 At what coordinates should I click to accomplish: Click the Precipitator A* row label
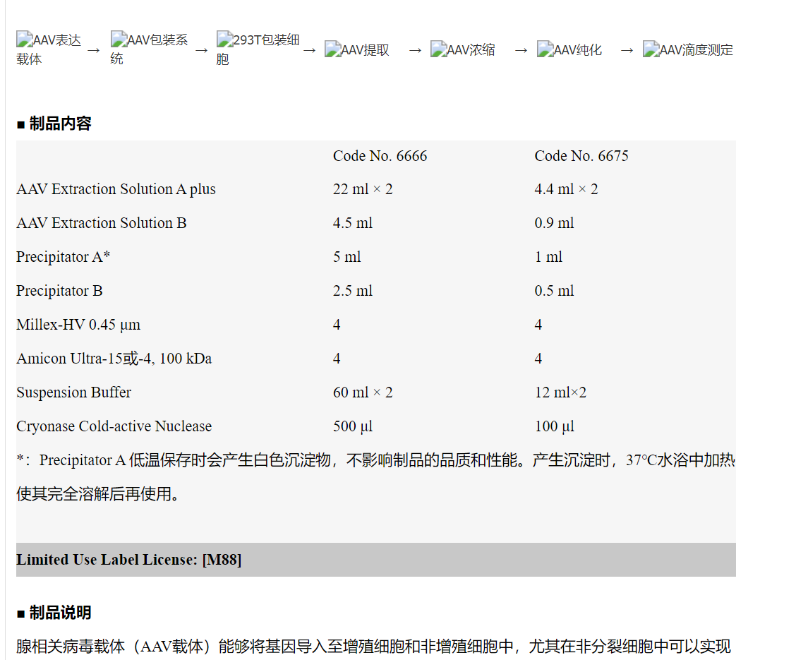tap(64, 257)
